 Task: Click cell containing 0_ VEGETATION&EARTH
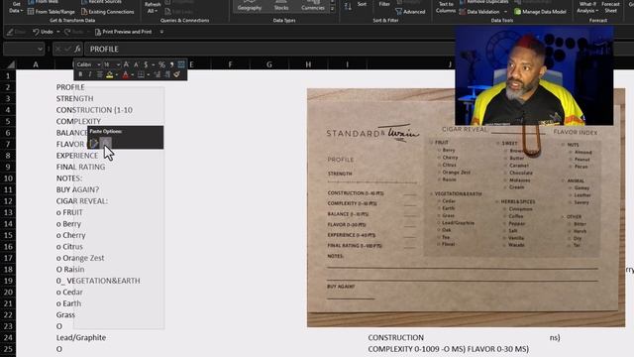click(98, 281)
